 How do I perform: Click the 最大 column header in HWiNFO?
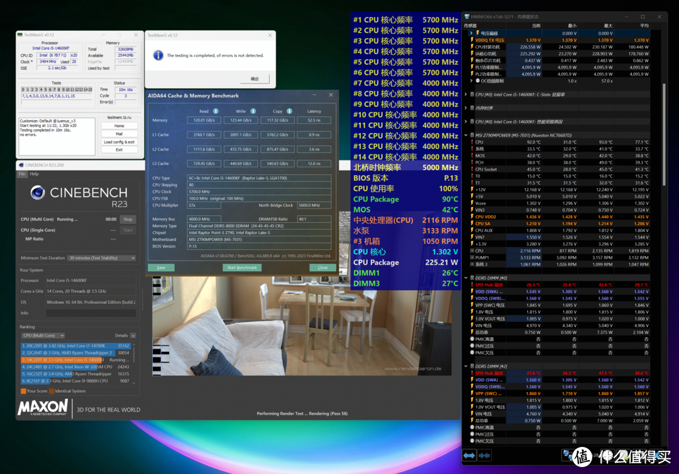click(609, 26)
